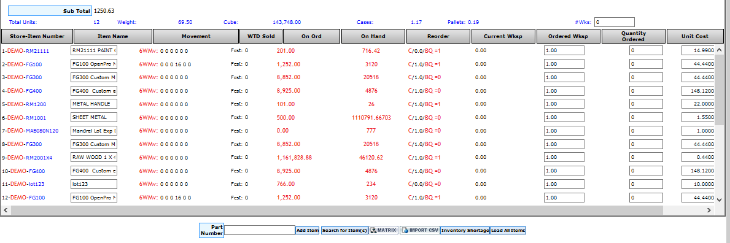Focus the Part Number input field
The height and width of the screenshot is (243, 730).
260,230
